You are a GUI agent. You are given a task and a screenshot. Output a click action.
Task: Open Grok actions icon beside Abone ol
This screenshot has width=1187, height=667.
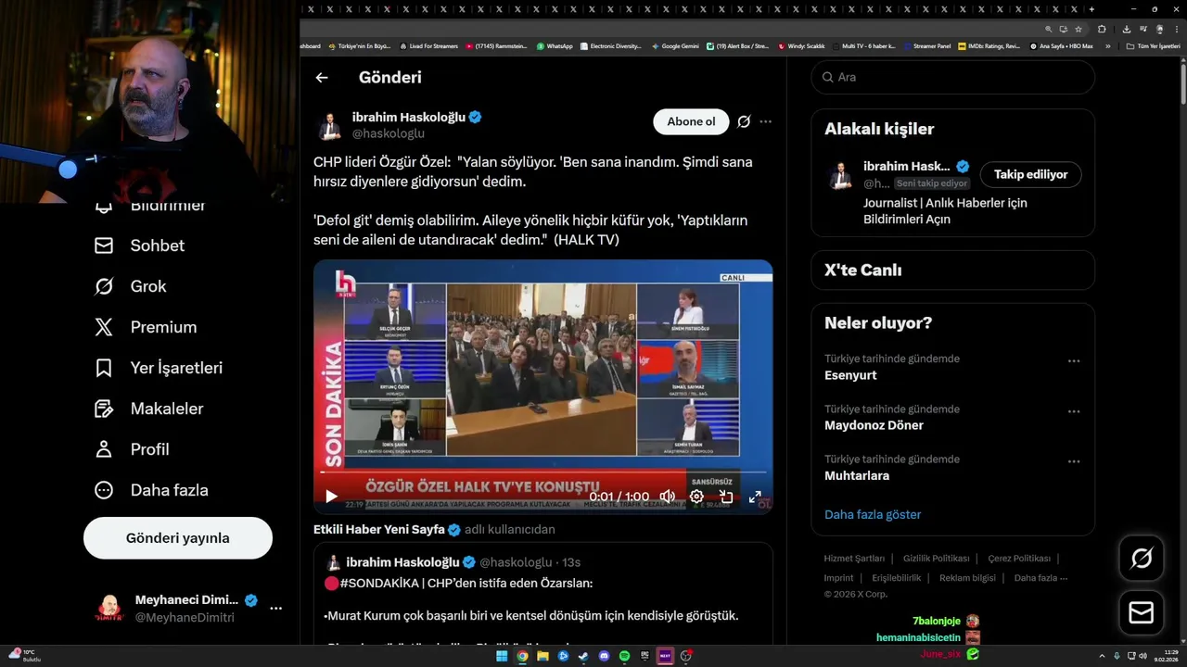[744, 121]
